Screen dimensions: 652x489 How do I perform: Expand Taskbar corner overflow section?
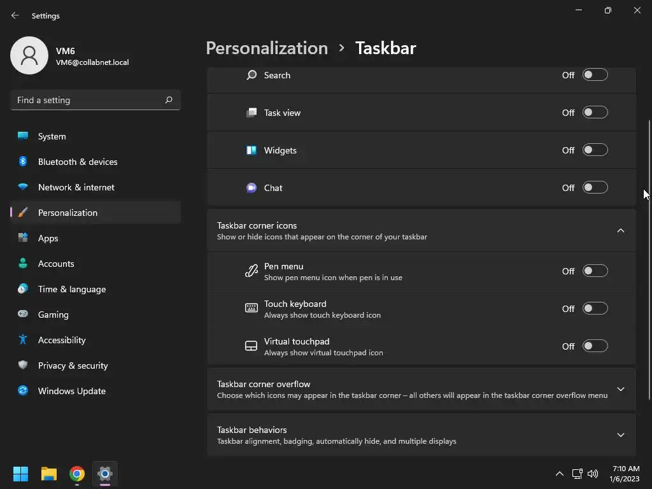click(x=621, y=389)
